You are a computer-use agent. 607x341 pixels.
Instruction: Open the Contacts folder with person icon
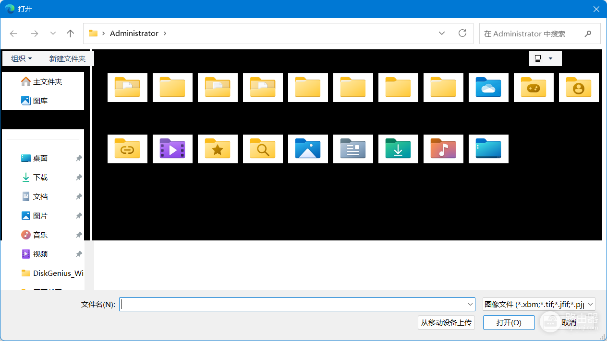pyautogui.click(x=579, y=88)
